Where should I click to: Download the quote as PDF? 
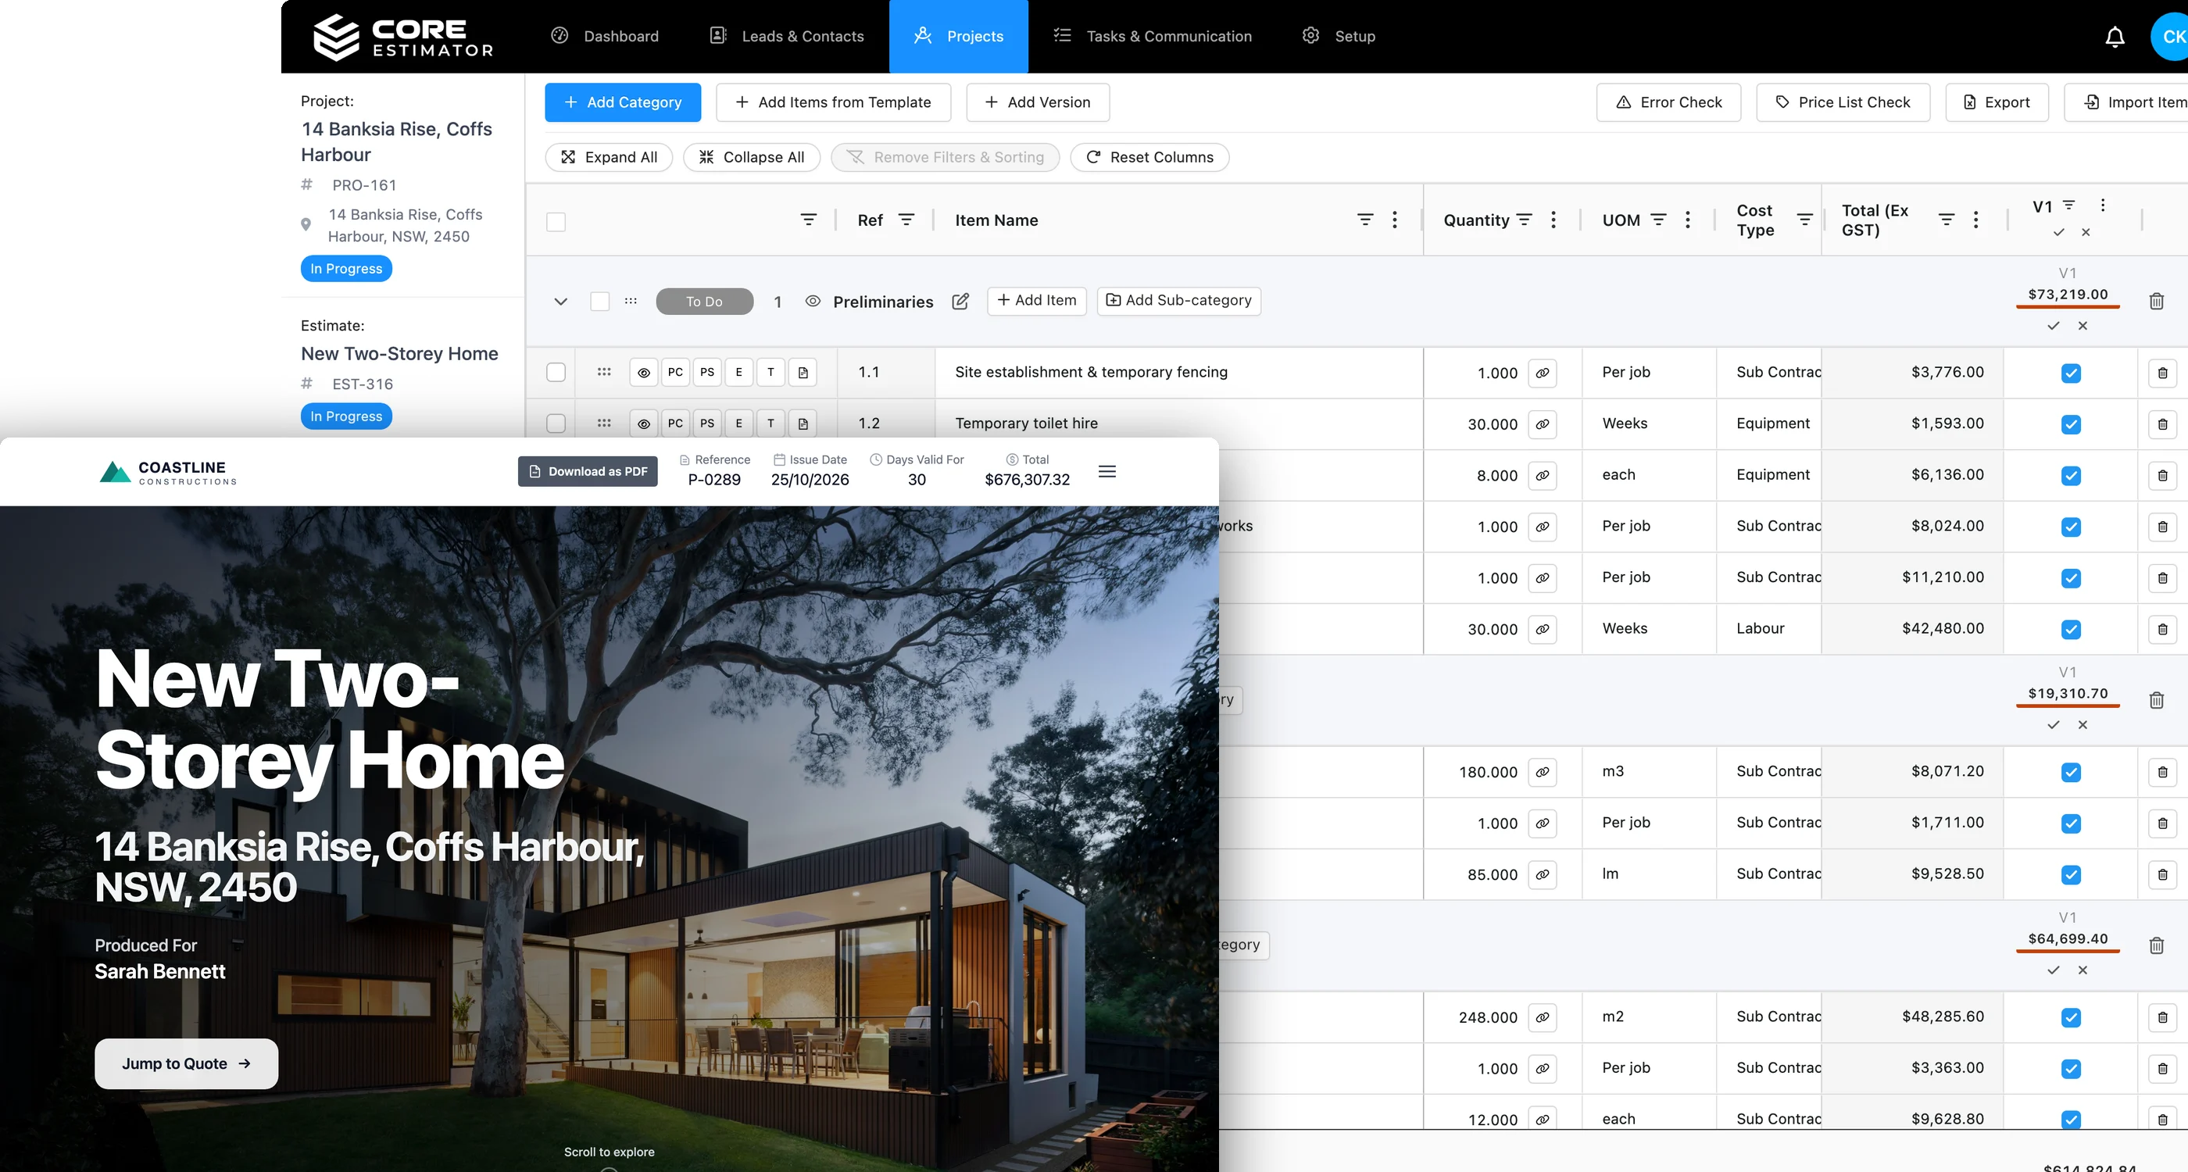(588, 471)
